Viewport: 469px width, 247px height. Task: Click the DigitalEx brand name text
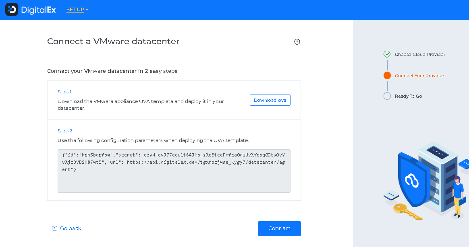pos(38,10)
